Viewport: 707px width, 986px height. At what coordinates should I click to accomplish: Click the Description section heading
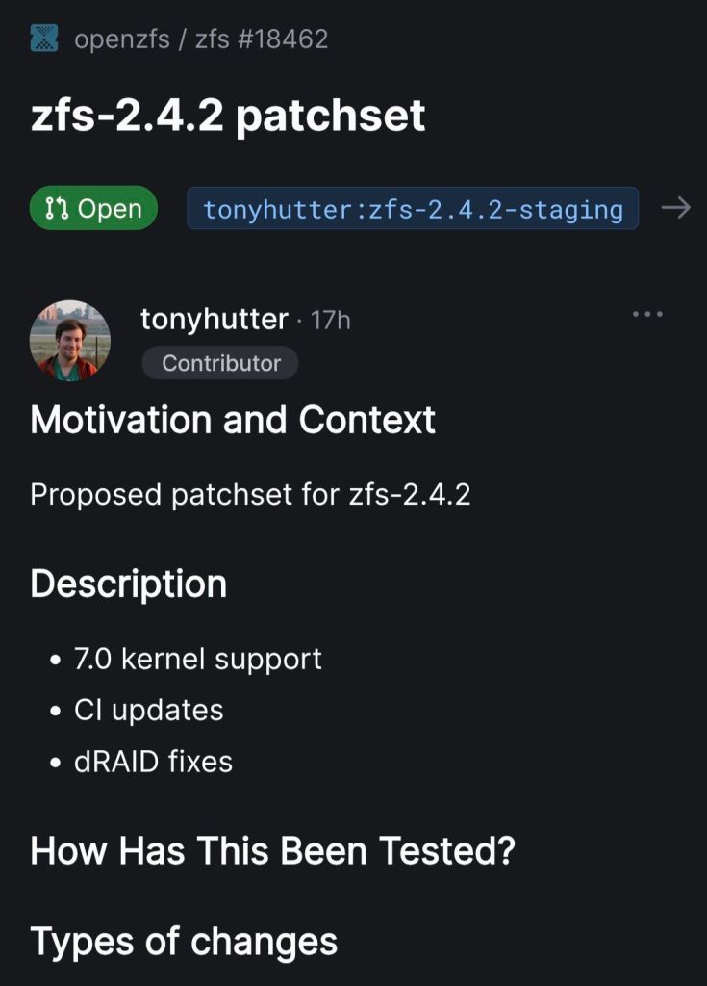129,584
